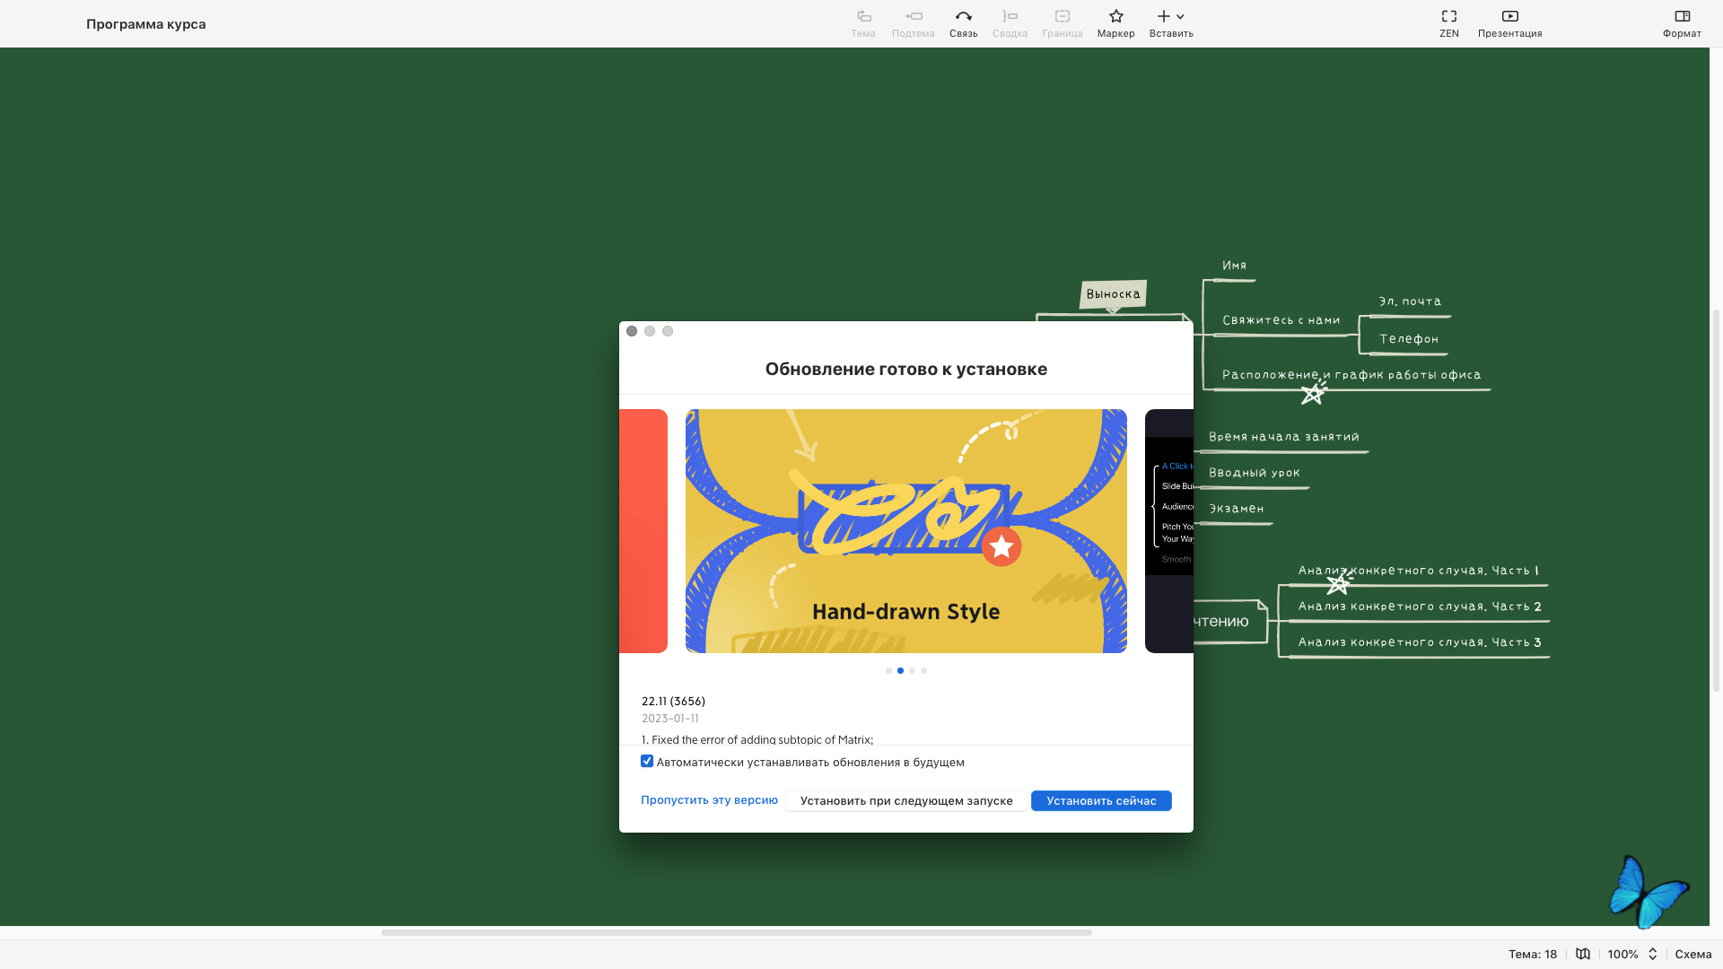The width and height of the screenshot is (1723, 969).
Task: Click Установить при следующем запуске button
Action: tap(905, 800)
